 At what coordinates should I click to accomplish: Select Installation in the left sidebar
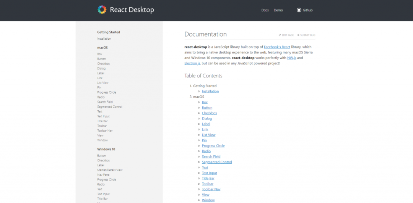point(104,39)
